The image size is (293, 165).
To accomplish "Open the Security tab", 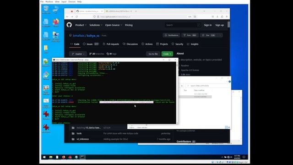I will coord(177,44).
